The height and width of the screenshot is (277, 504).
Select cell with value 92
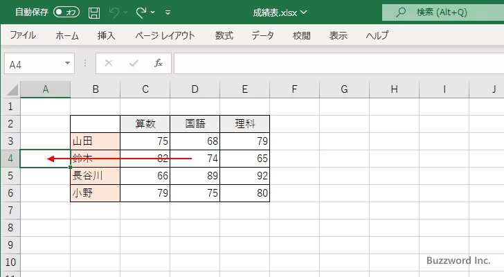245,176
